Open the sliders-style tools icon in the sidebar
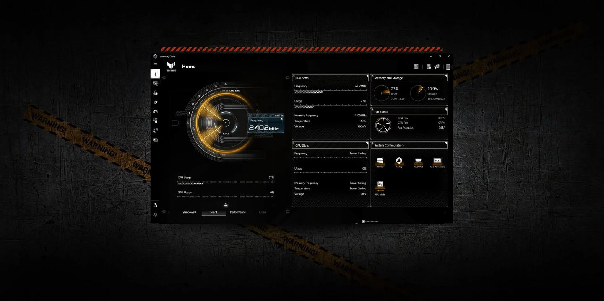Image resolution: width=604 pixels, height=301 pixels. tap(155, 121)
